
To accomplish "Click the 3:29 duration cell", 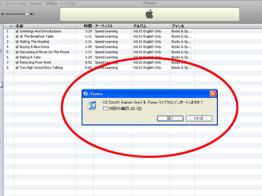I will point(89,31).
